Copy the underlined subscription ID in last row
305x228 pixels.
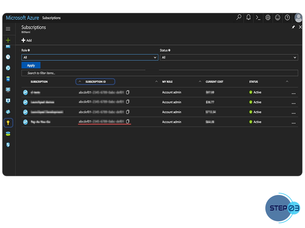(128, 122)
